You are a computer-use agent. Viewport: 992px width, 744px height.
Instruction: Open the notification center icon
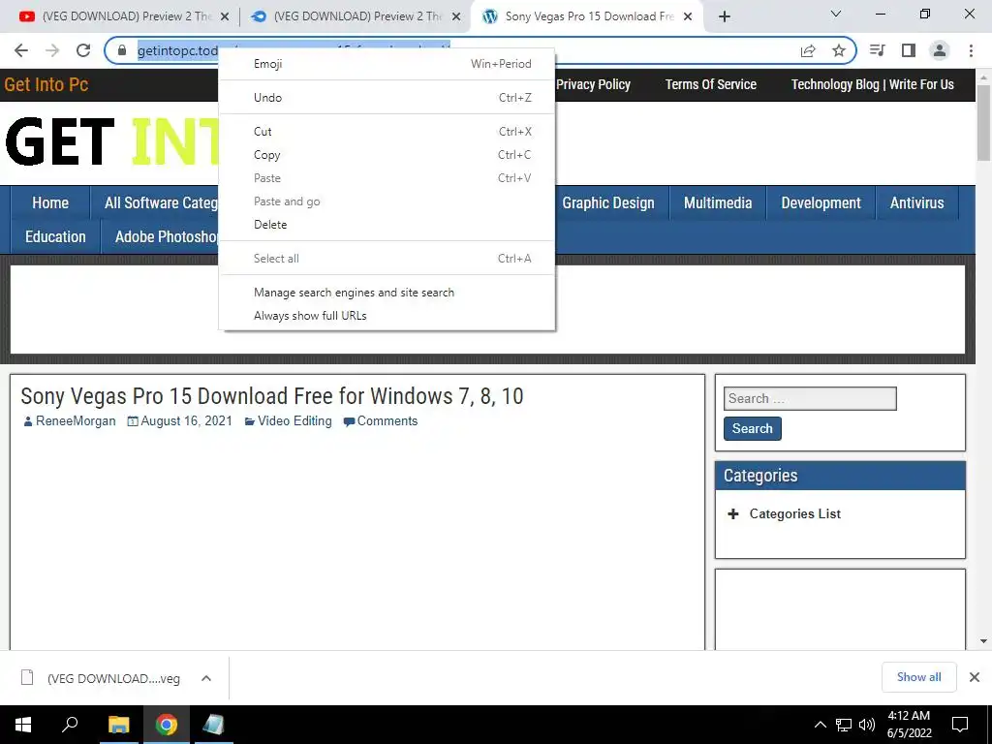[x=960, y=725]
